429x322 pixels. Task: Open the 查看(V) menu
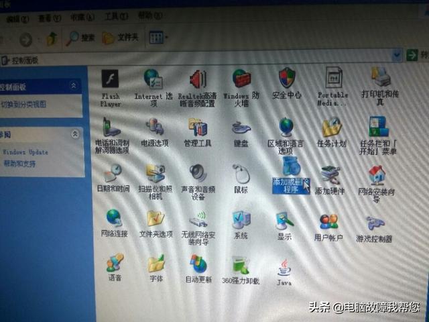click(x=49, y=18)
